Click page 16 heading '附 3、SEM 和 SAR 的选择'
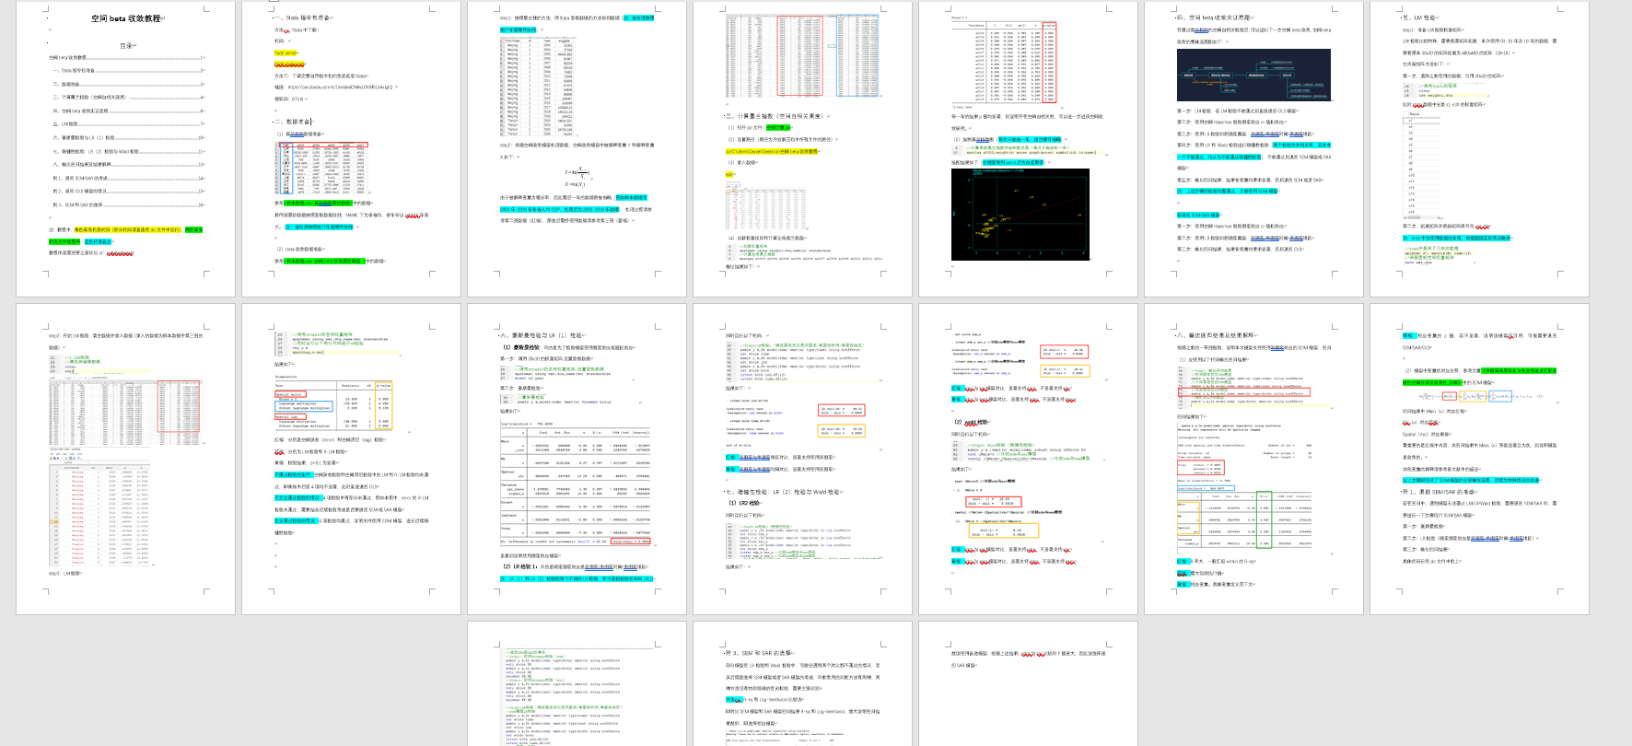Screen dimensions: 1632x746 coord(758,653)
